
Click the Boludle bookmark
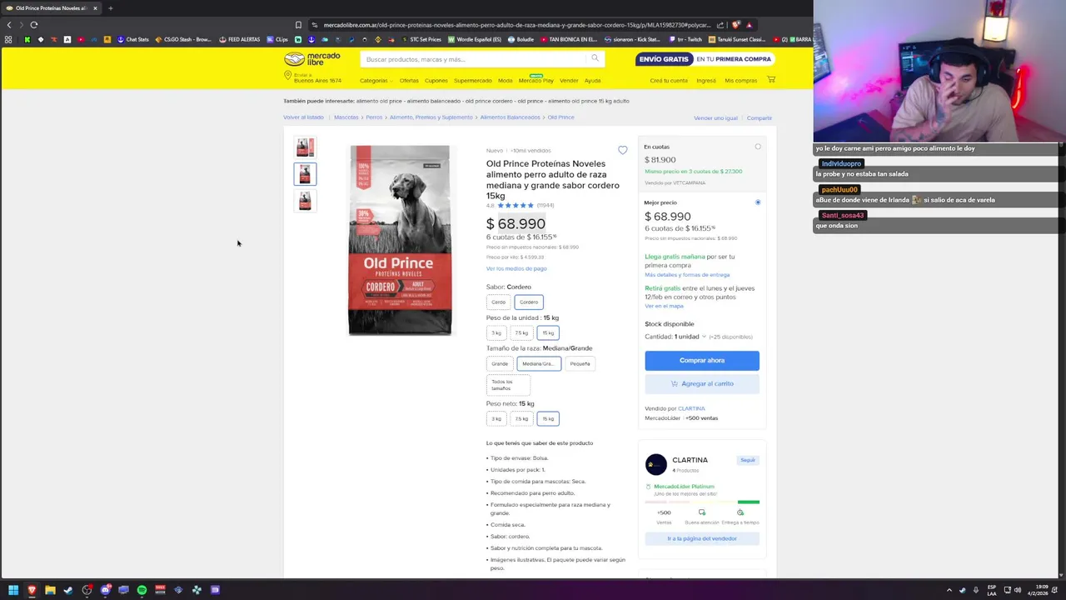coord(521,39)
